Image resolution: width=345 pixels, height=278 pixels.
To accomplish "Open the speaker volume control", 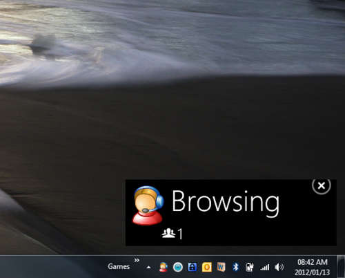I will [x=279, y=267].
